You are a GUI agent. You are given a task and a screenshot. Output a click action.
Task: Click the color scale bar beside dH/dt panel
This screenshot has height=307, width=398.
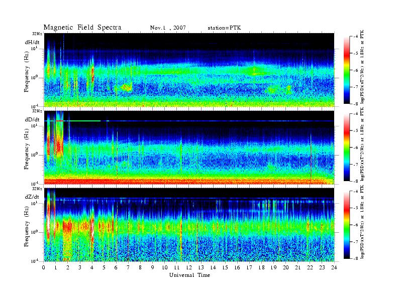(x=347, y=70)
